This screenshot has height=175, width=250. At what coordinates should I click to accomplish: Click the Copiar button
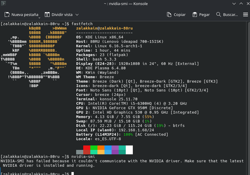pos(176,15)
